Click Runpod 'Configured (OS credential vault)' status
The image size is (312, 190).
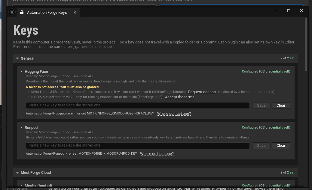pos(266,128)
